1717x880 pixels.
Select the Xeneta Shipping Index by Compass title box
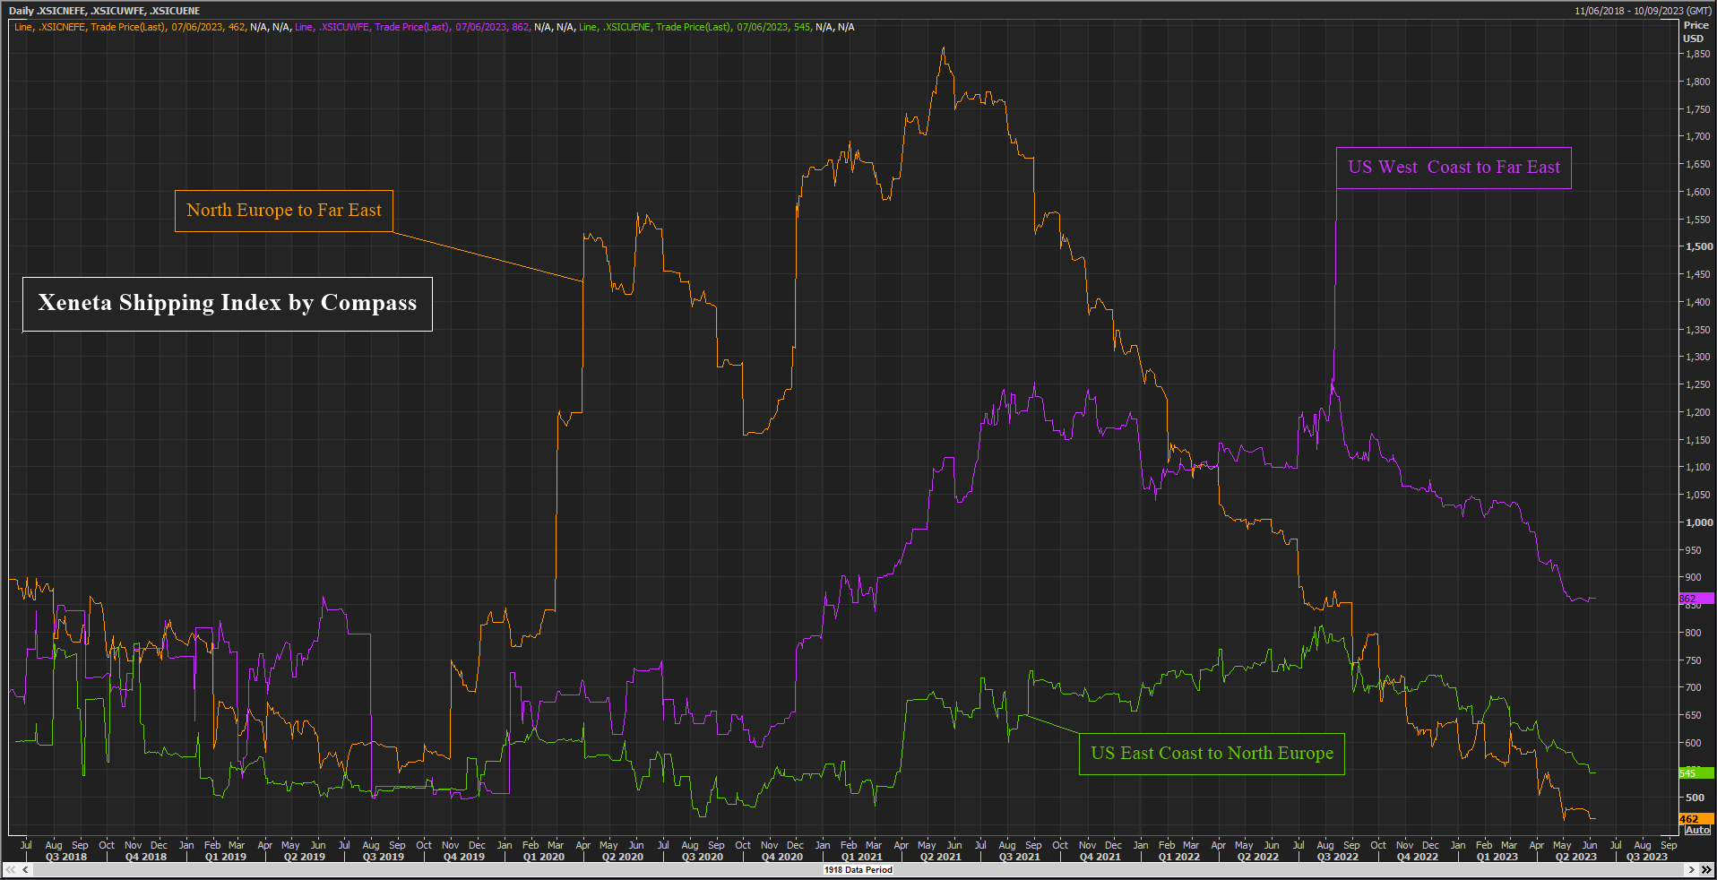228,304
